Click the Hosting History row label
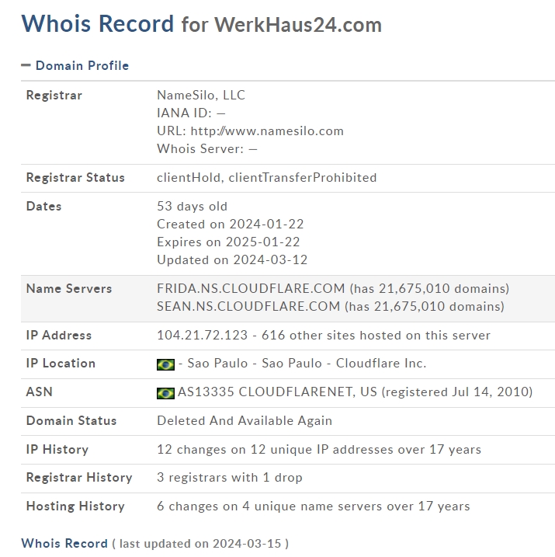This screenshot has width=555, height=557. 75,507
